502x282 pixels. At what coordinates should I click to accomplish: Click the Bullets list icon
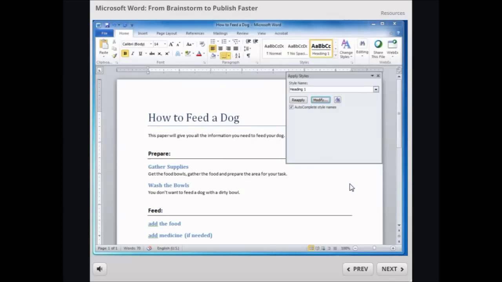point(213,42)
